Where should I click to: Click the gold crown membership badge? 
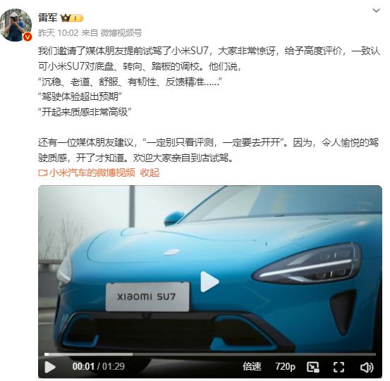pos(72,18)
